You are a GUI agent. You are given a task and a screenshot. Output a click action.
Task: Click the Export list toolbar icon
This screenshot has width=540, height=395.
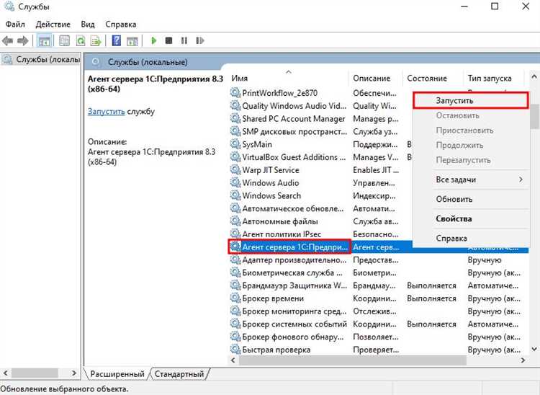click(x=96, y=41)
